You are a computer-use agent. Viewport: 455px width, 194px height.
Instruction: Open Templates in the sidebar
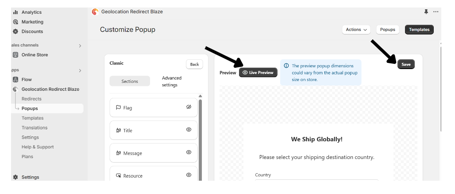32,118
